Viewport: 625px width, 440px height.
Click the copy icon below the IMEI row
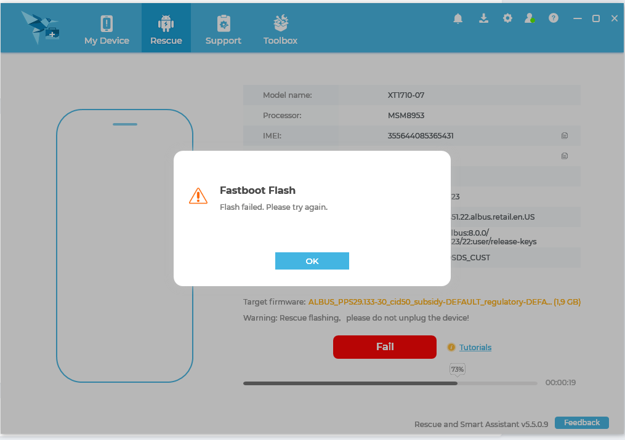tap(565, 156)
